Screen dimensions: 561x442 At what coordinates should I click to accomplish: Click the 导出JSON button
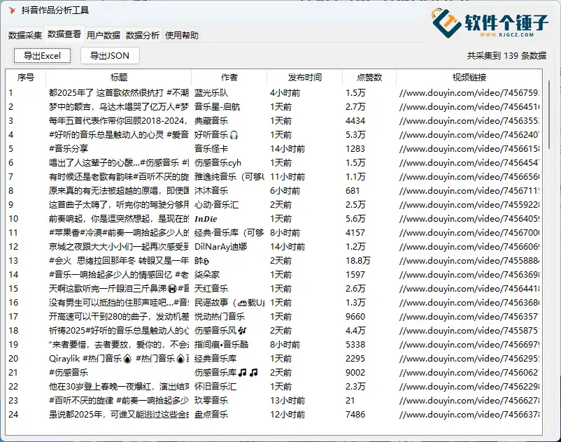[x=110, y=56]
